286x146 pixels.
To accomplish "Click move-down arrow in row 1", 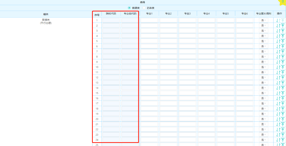I will [x=277, y=20].
